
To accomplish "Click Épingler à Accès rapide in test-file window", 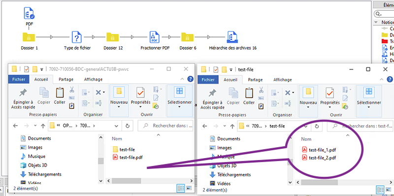I will [213, 99].
